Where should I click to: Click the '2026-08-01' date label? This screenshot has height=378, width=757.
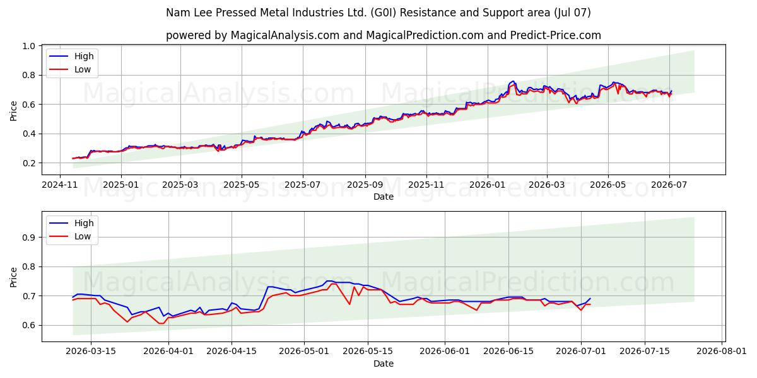[722, 352]
